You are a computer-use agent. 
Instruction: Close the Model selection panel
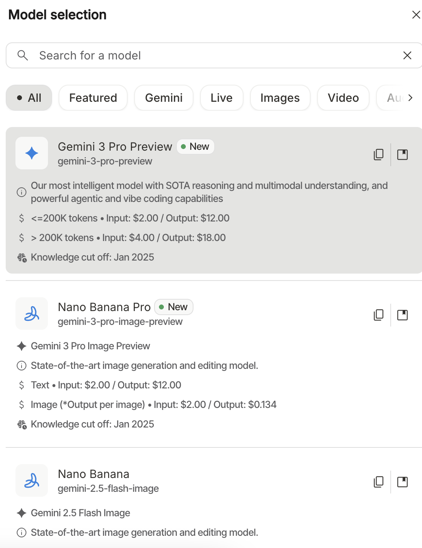[416, 15]
